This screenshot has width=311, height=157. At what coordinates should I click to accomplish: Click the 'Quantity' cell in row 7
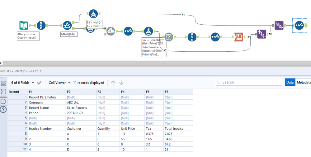click(x=108, y=129)
